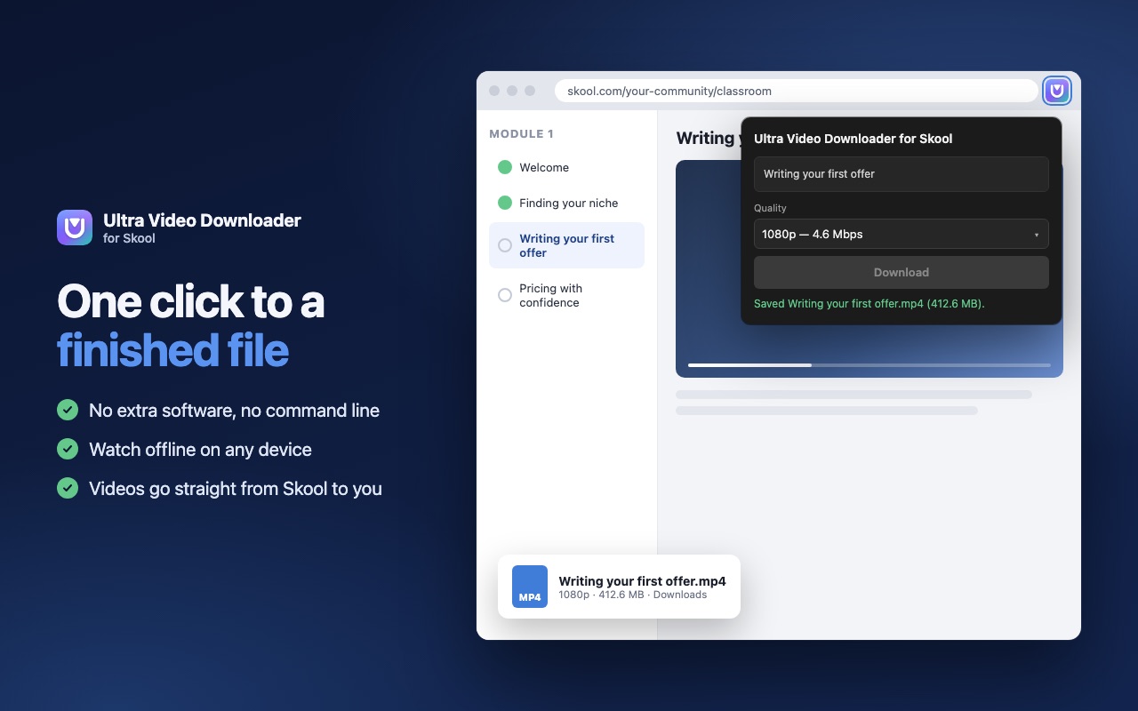Click the 'Writing your first offer.mp4' filename in download card

642,581
